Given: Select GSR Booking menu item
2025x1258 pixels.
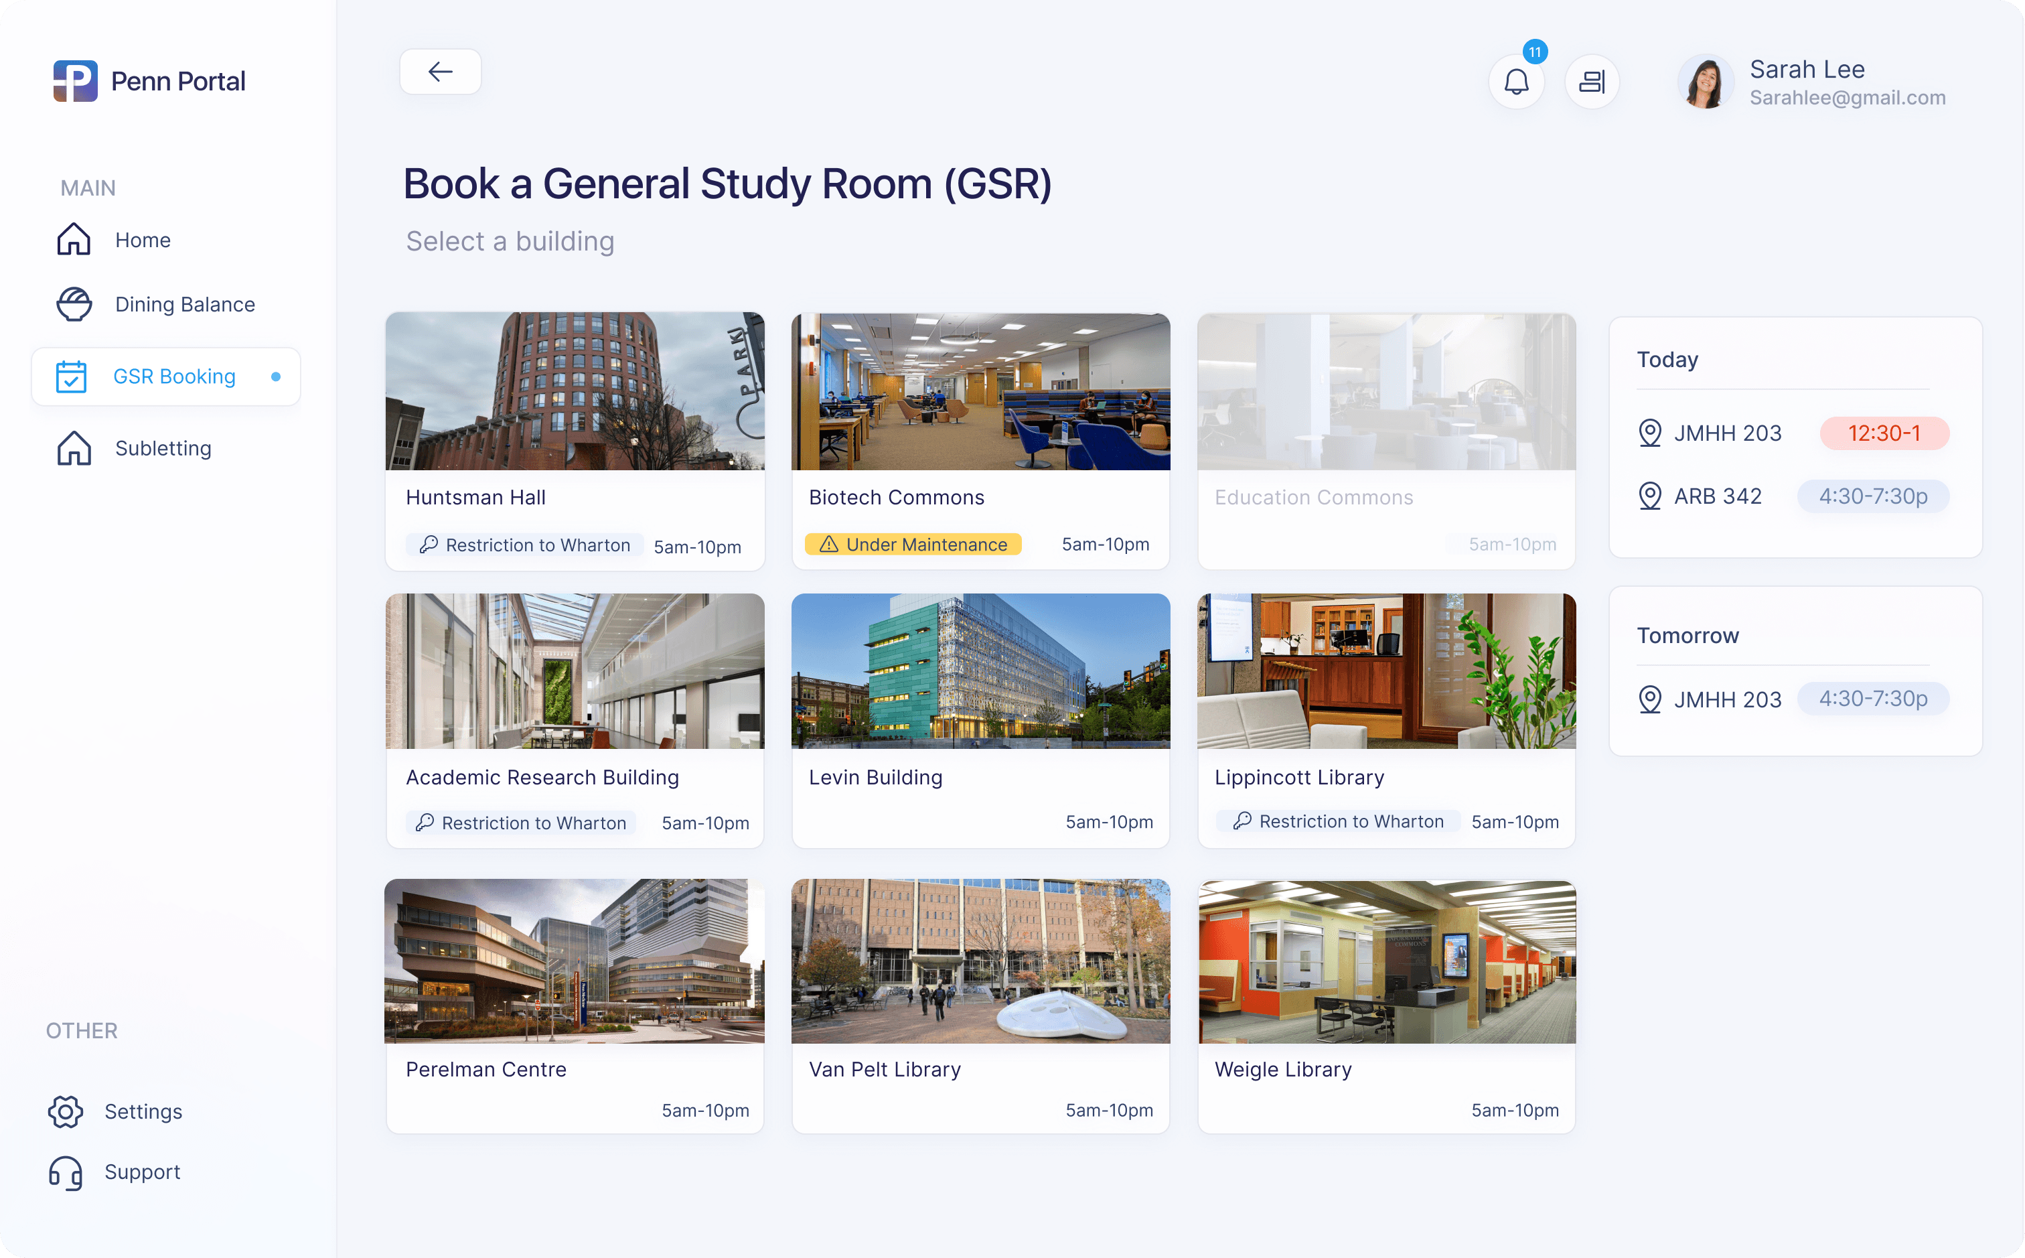Looking at the screenshot, I should click(x=166, y=376).
